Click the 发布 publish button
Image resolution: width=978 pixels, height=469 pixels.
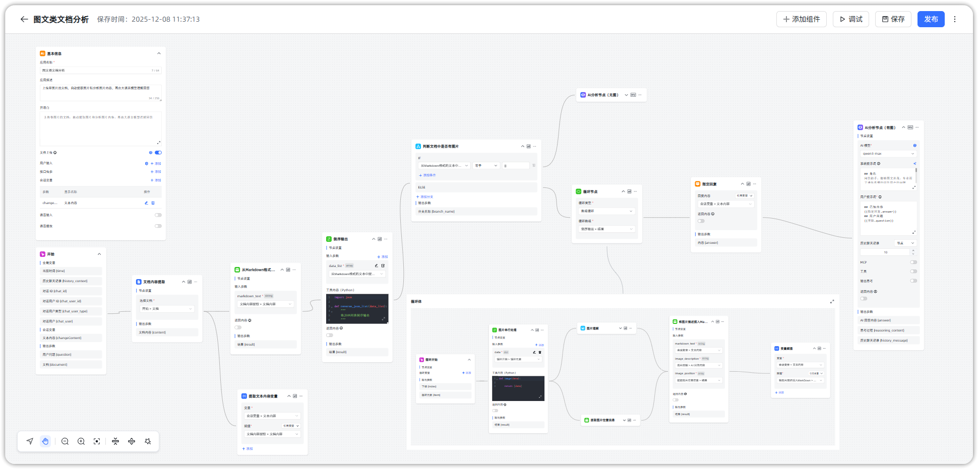(x=931, y=19)
